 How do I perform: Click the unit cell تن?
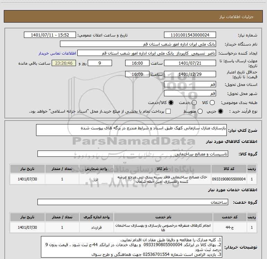pyautogui.click(x=96, y=179)
